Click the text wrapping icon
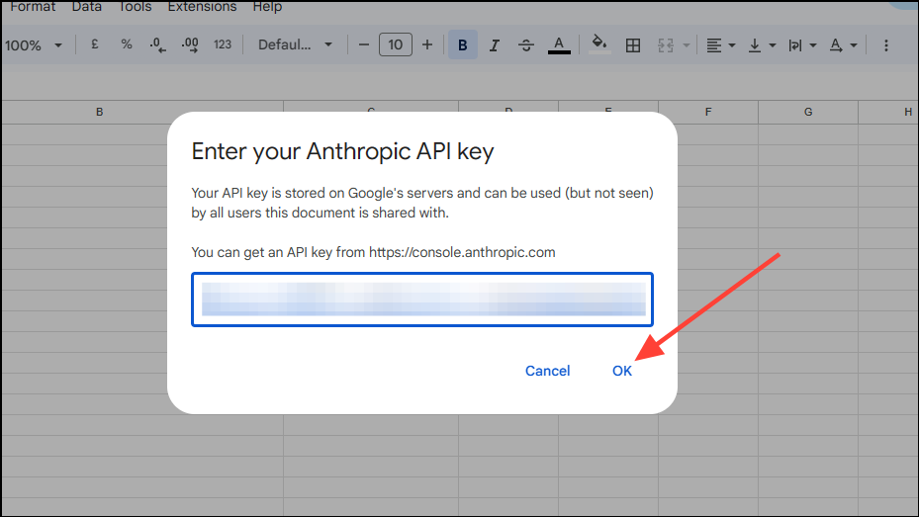Screen dimensions: 919x517 tap(794, 45)
